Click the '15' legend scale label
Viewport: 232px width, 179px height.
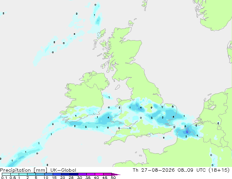(x=54, y=178)
